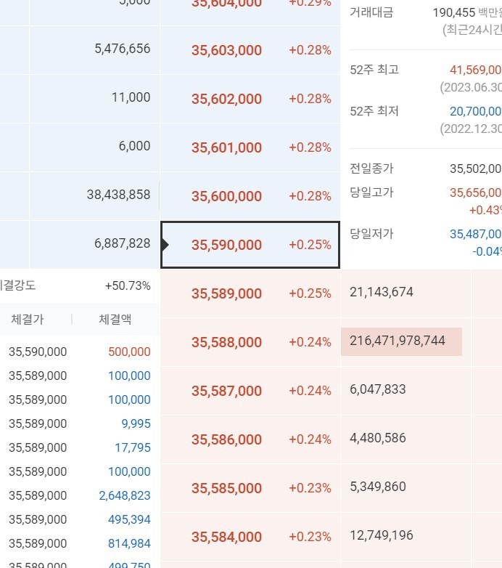502x568 pixels.
Task: Select the 35,585,000 buy price row
Action: pyautogui.click(x=226, y=489)
